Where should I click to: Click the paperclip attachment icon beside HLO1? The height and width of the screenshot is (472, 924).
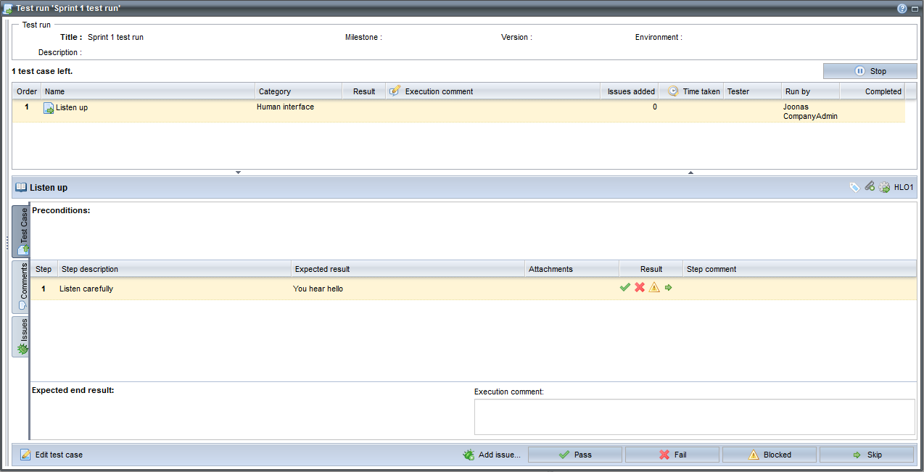870,187
